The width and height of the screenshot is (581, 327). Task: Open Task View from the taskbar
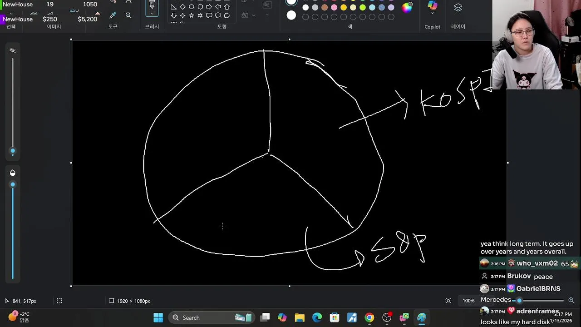pyautogui.click(x=266, y=317)
